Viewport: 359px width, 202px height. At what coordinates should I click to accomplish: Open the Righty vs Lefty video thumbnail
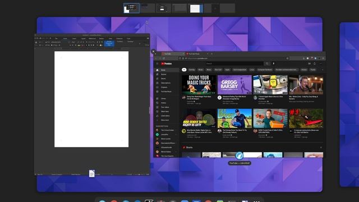click(x=199, y=118)
